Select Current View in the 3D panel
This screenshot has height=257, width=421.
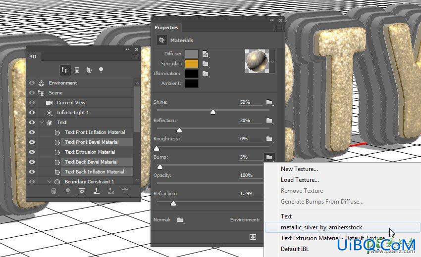71,103
